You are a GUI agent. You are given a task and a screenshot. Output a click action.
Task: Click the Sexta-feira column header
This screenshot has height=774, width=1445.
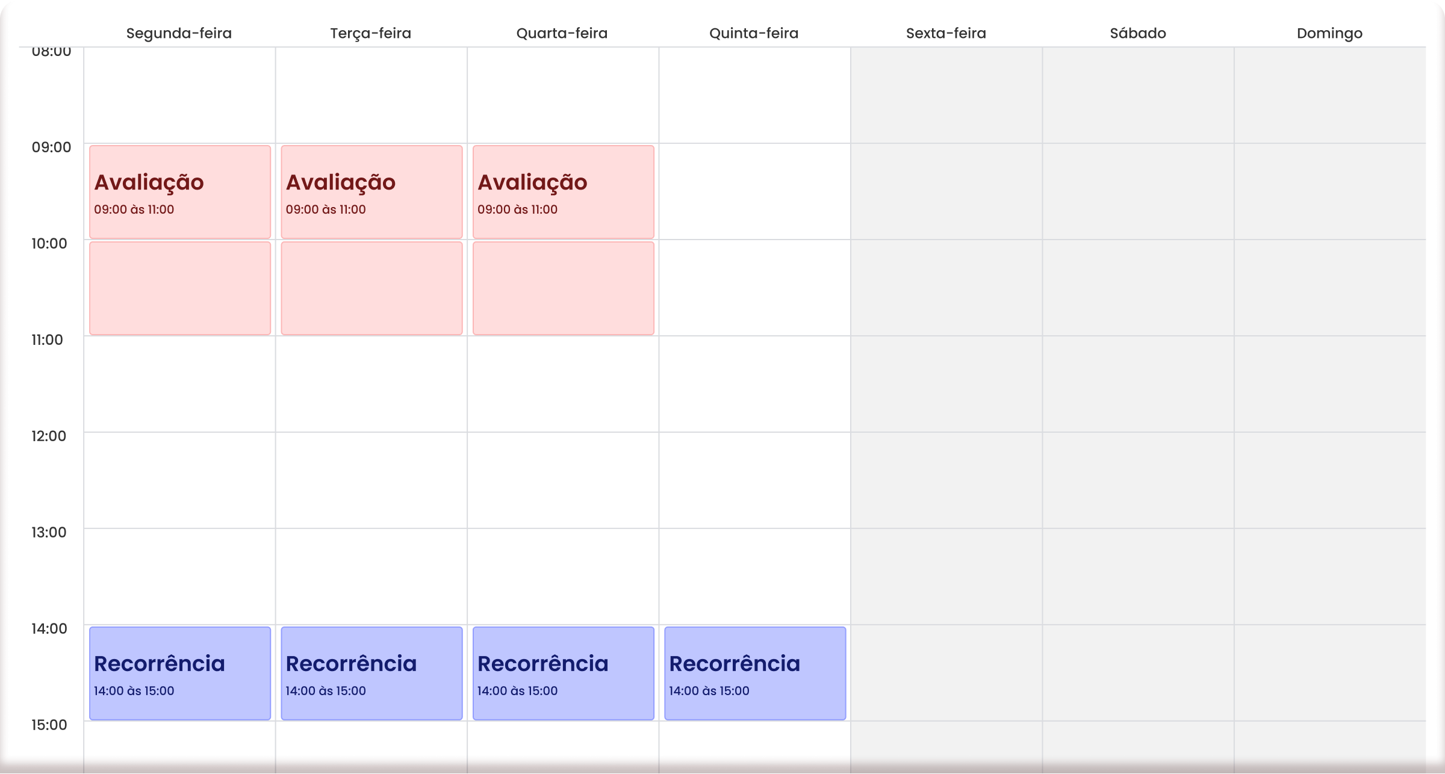[x=946, y=33]
